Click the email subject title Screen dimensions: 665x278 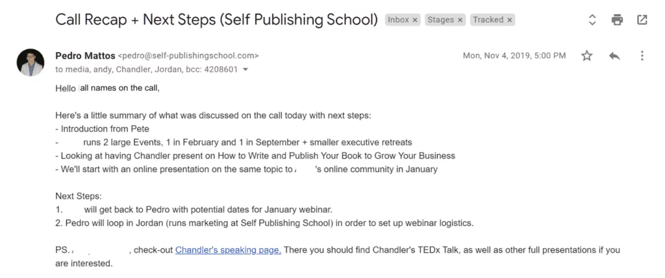216,19
